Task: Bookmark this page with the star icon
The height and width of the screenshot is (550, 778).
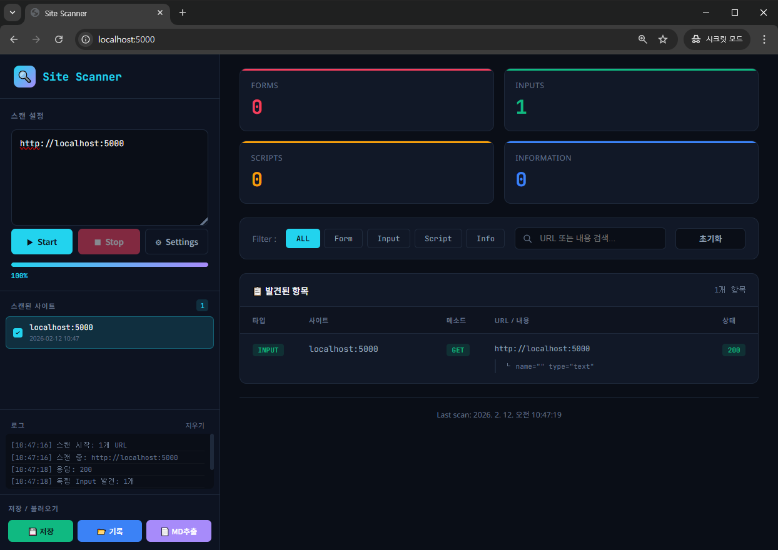Action: pos(663,39)
